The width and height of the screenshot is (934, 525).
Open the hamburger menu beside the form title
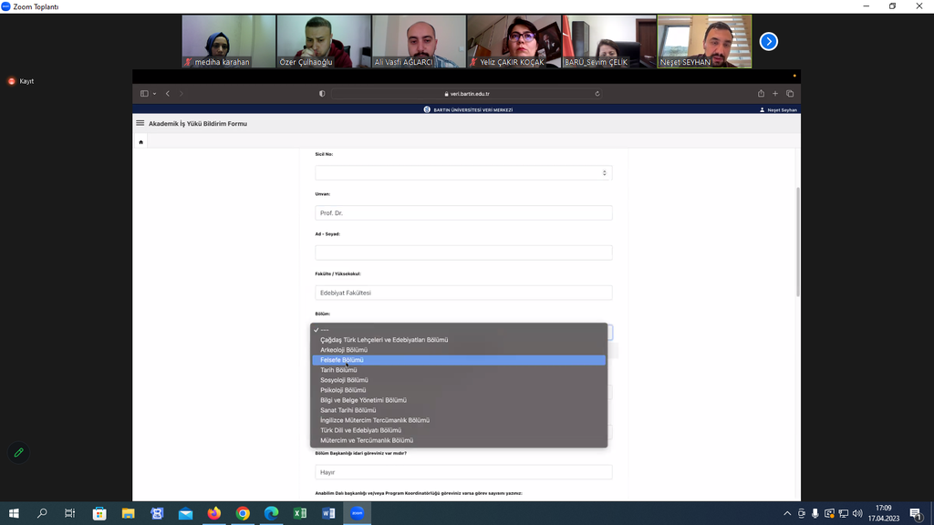tap(140, 123)
